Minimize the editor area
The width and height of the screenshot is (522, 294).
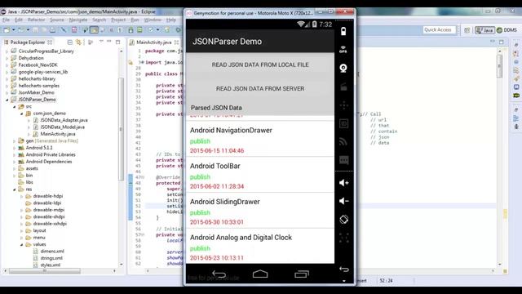point(493,42)
